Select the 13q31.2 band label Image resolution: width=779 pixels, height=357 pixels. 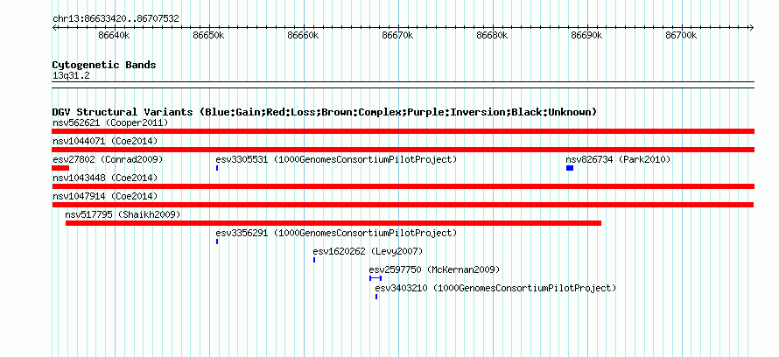point(71,76)
